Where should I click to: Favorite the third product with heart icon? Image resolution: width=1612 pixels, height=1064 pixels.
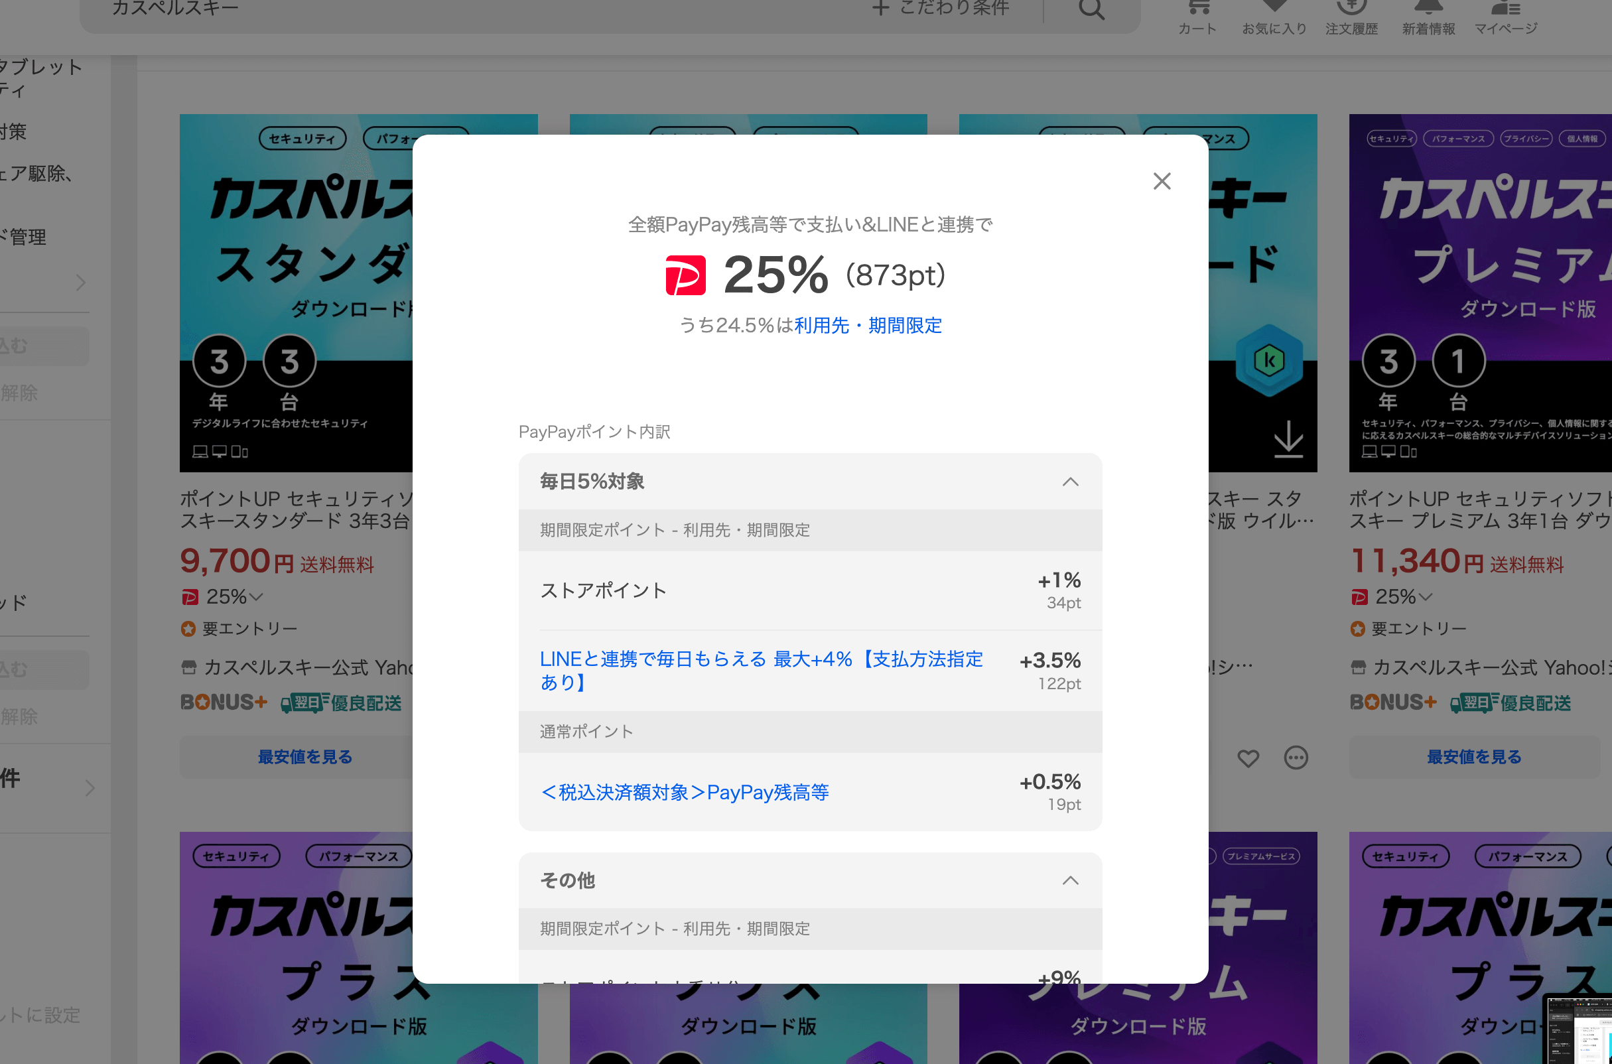(1248, 758)
